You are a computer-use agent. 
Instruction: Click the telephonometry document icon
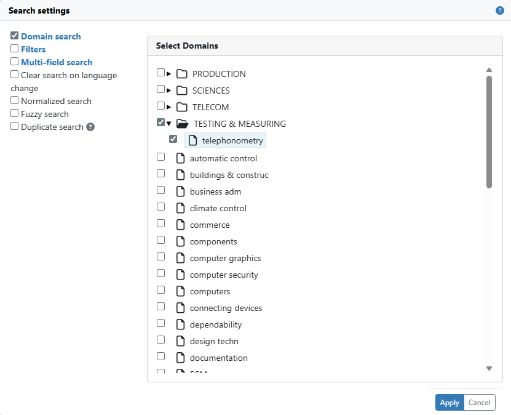(193, 140)
